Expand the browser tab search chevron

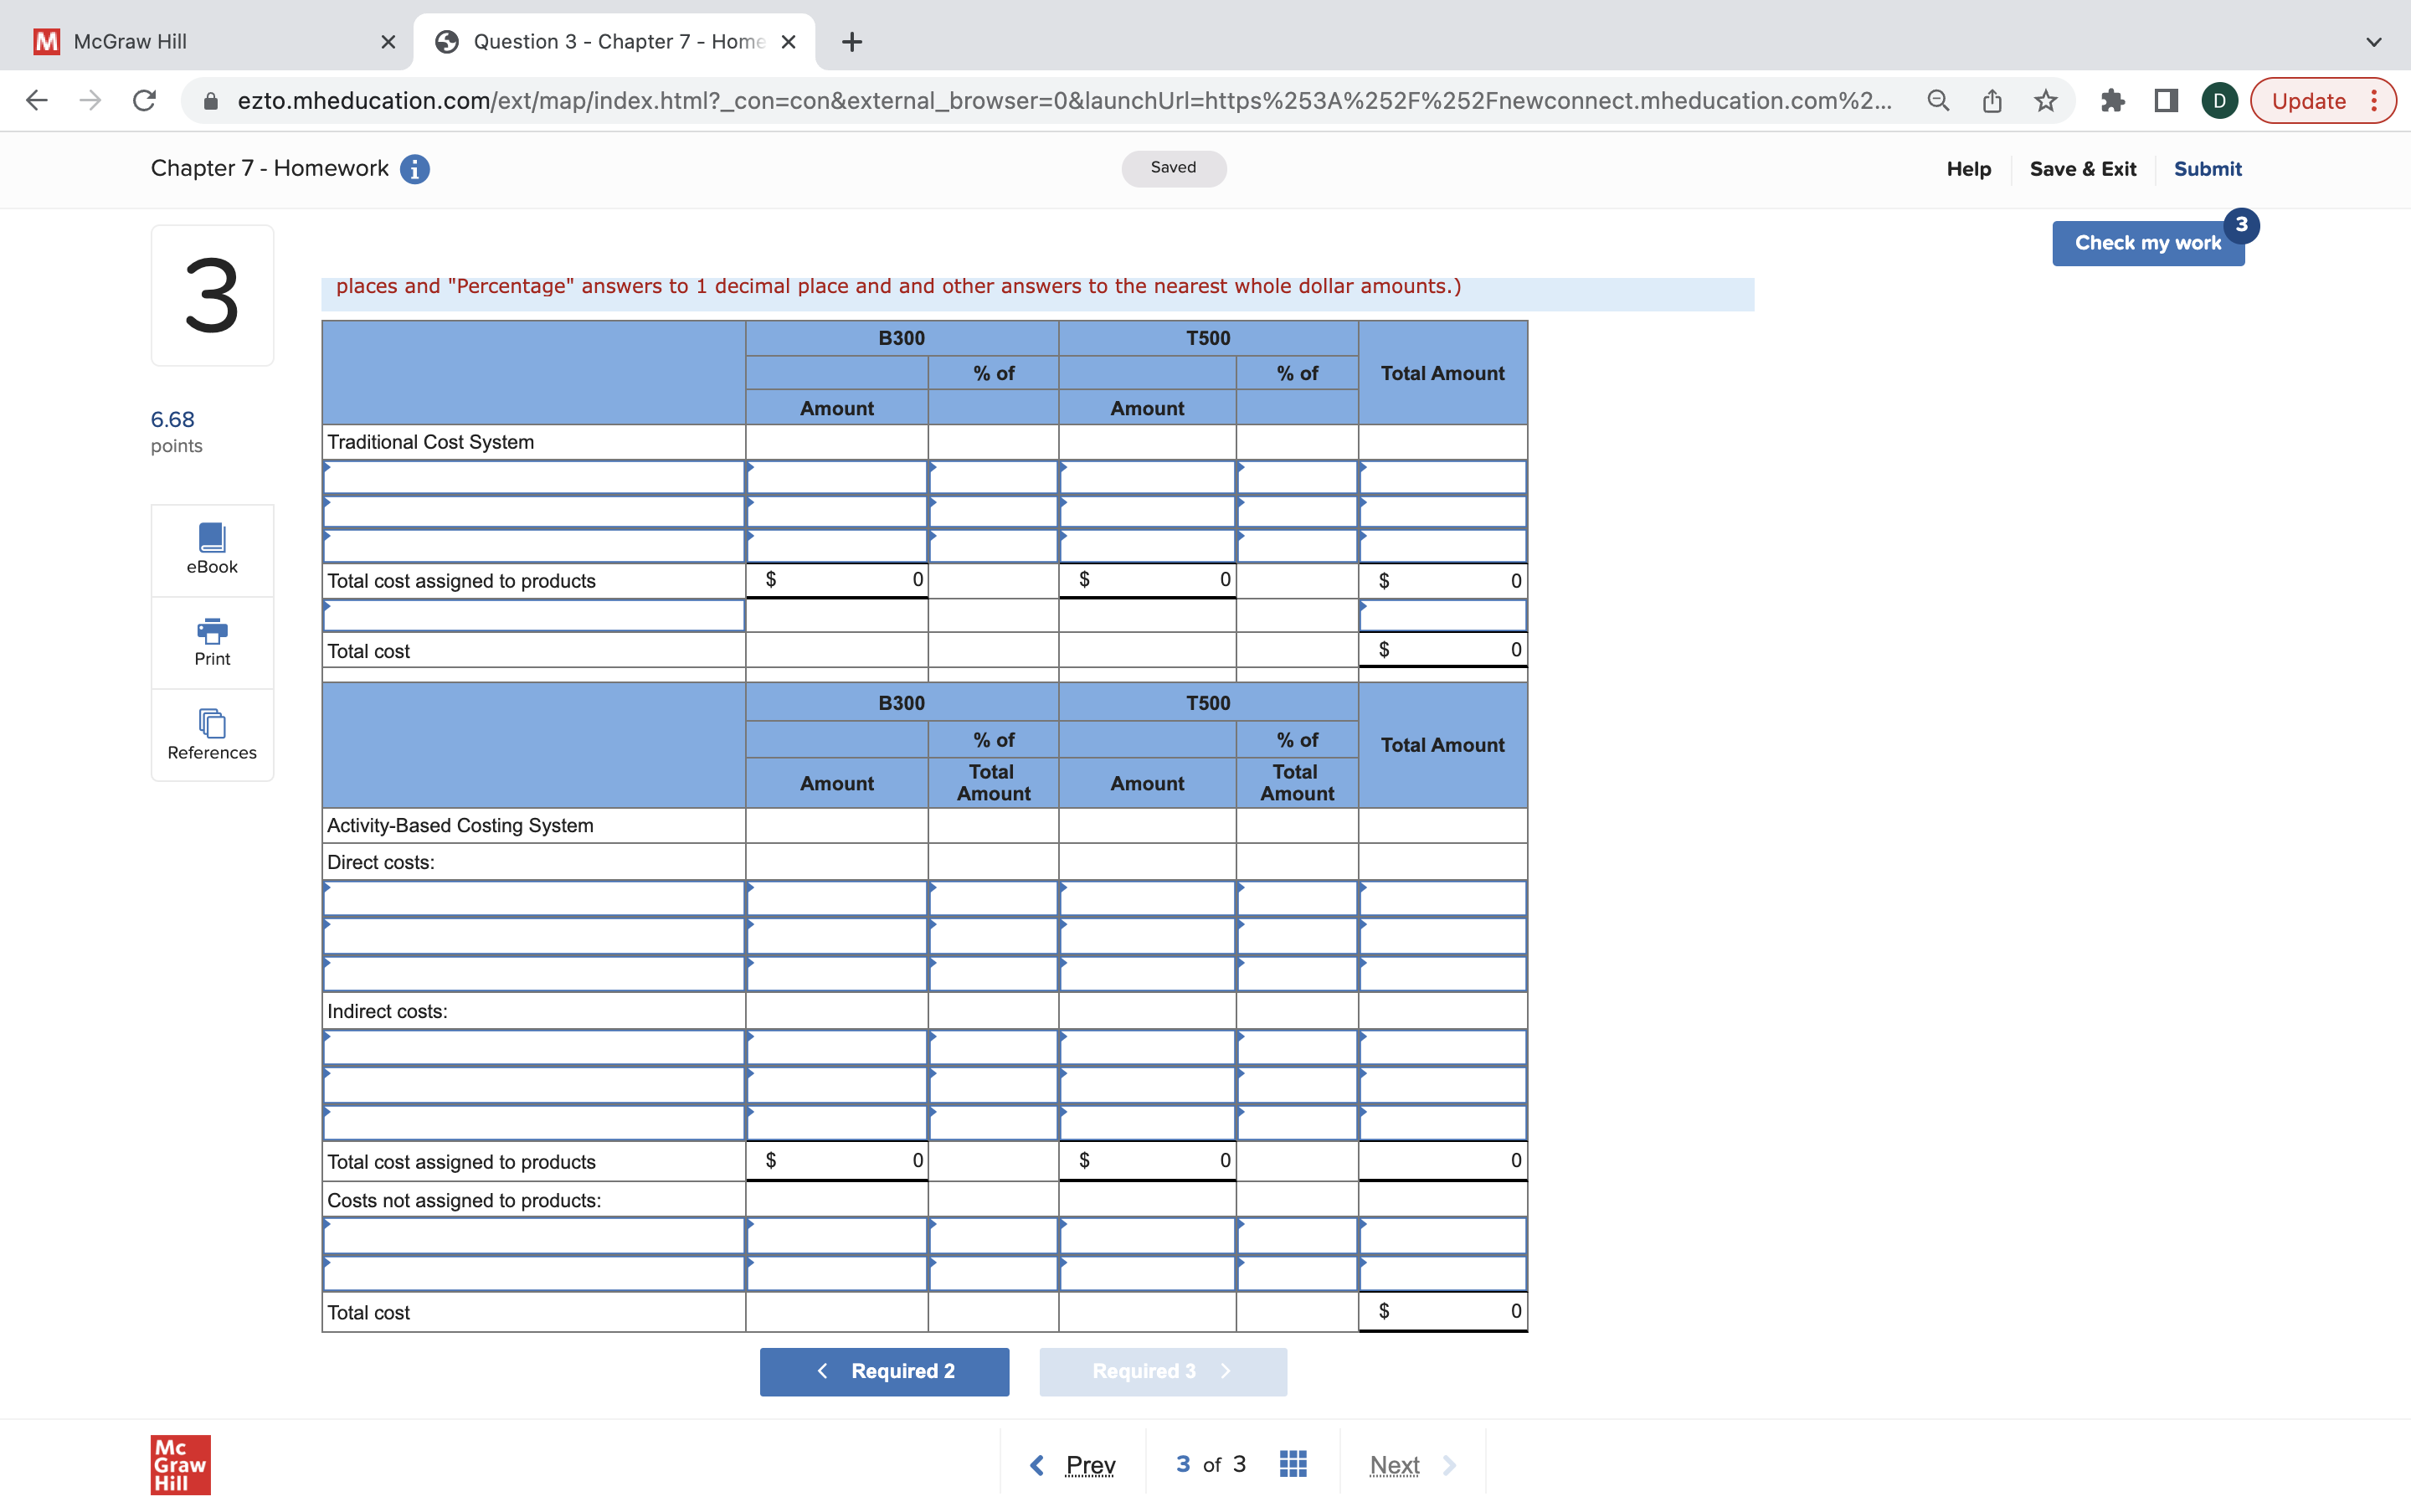tap(2374, 42)
